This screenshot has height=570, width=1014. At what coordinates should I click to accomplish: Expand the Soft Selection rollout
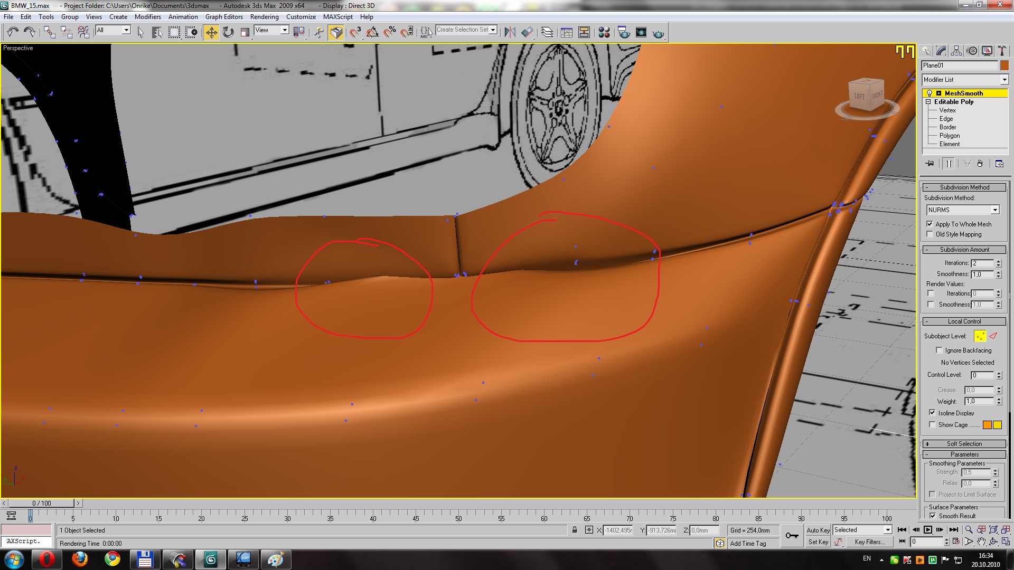pos(964,444)
